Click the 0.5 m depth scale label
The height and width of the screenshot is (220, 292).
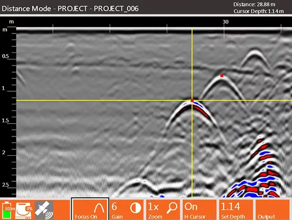(x=7, y=57)
